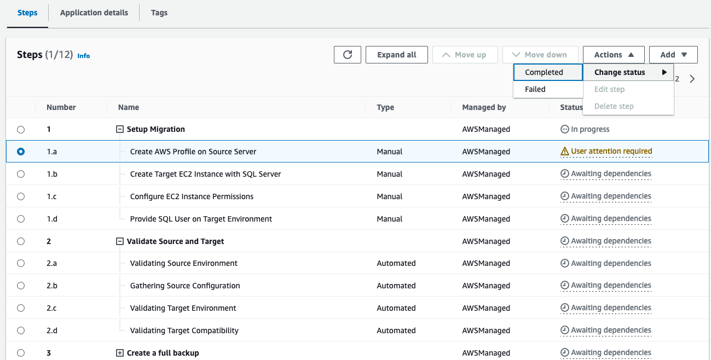Select radio button for step 1.b
The width and height of the screenshot is (711, 360).
click(21, 174)
